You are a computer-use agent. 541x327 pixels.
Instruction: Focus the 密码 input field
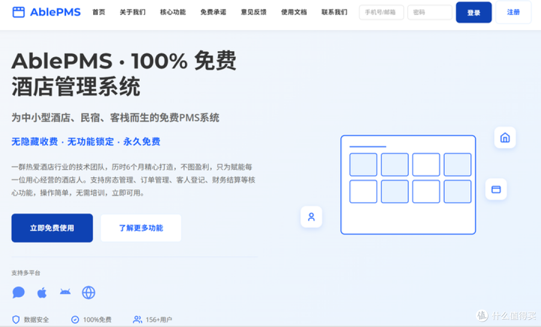click(430, 13)
